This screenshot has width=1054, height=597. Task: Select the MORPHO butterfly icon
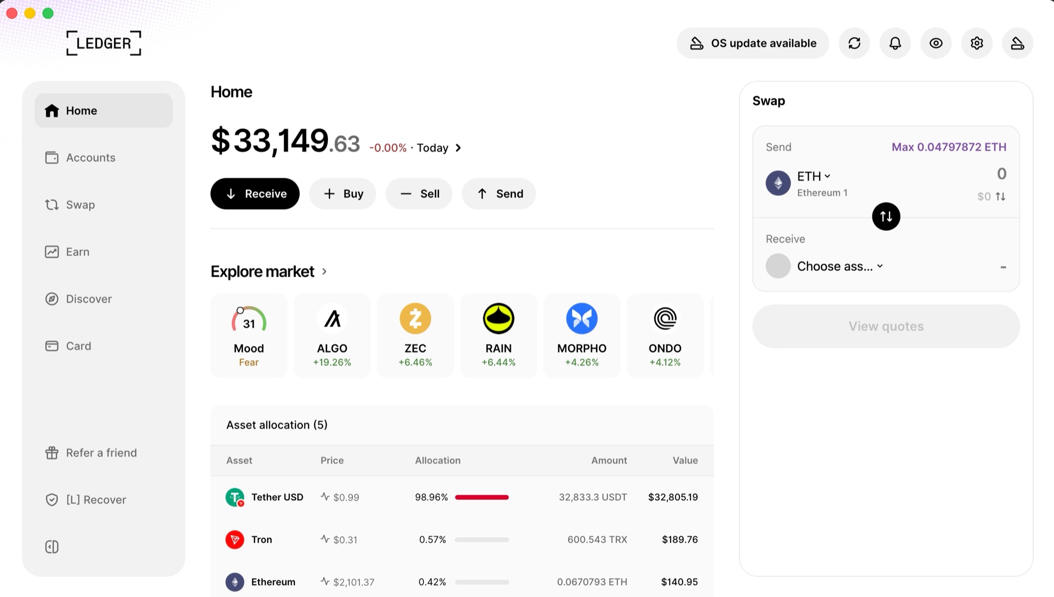pos(581,318)
